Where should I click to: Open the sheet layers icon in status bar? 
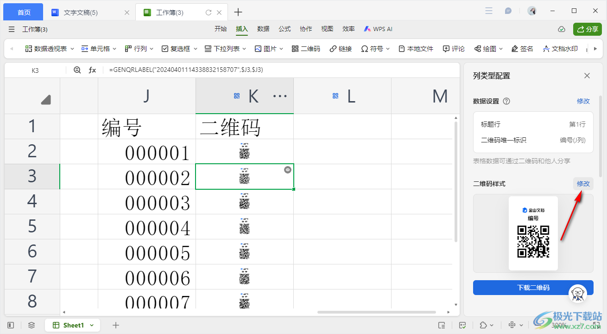pos(32,325)
